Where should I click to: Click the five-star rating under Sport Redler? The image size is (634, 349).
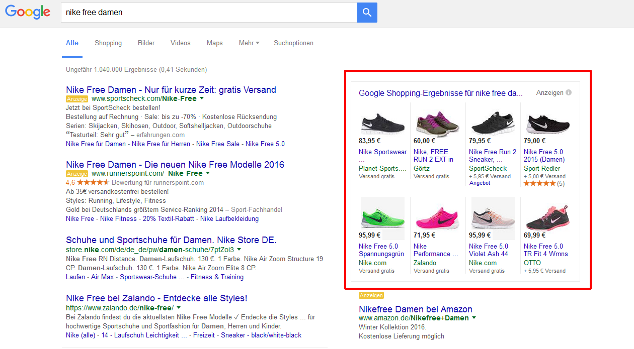pyautogui.click(x=539, y=184)
